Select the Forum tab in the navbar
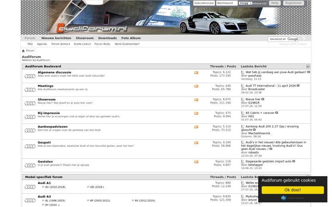Viewport: 332px width, 207px height. tap(30, 38)
